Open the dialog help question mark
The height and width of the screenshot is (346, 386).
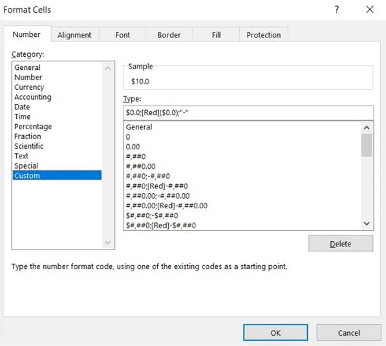coord(336,10)
